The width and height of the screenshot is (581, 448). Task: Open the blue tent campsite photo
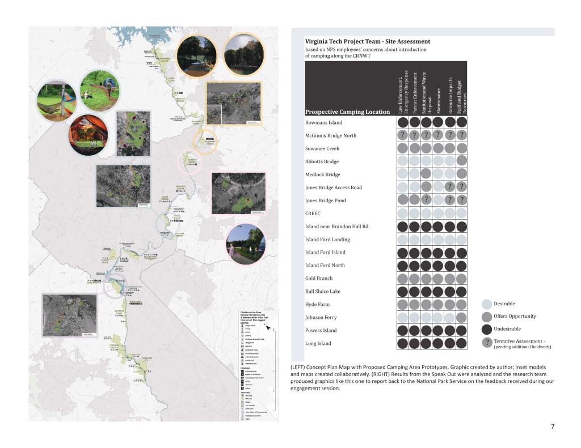click(x=100, y=89)
